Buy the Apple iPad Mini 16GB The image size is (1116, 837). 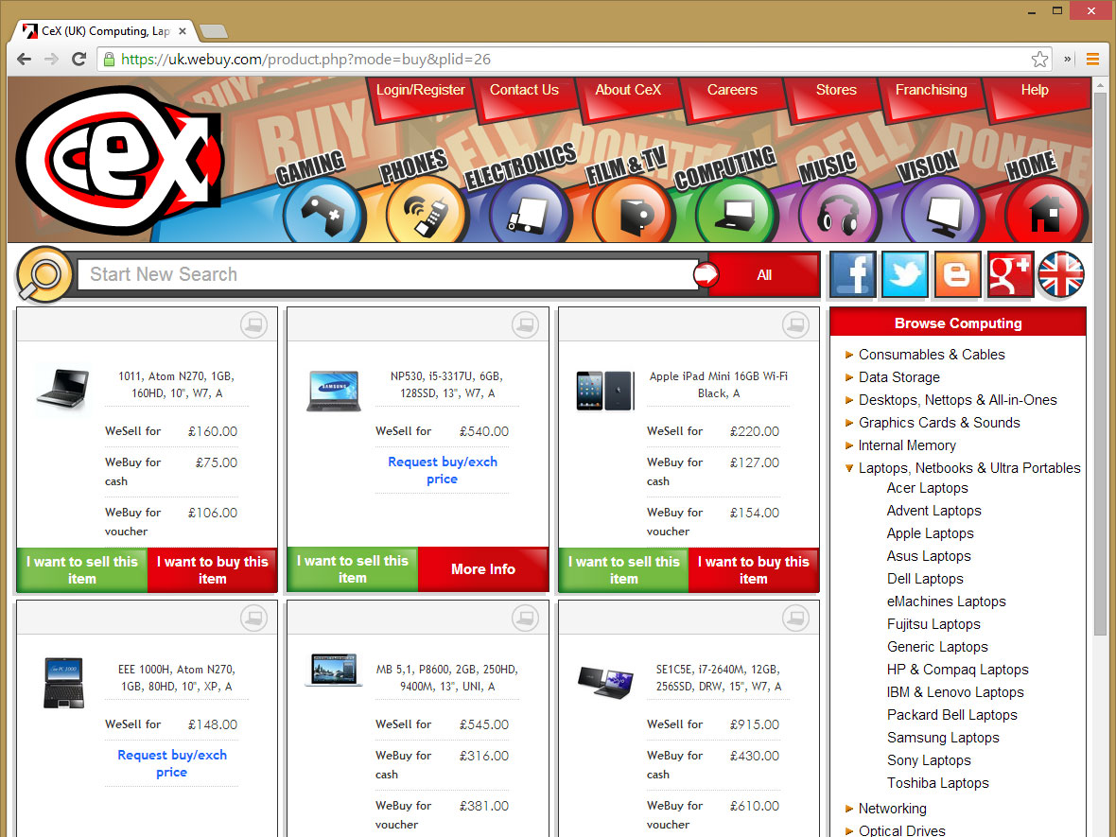tap(754, 570)
